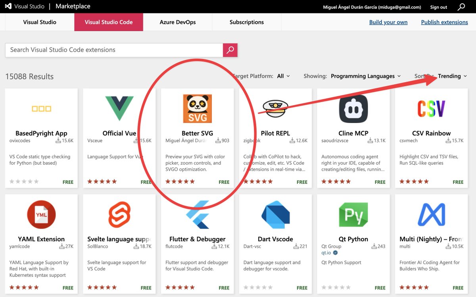
Task: Click the Visual Studio logo icon
Action: point(9,7)
